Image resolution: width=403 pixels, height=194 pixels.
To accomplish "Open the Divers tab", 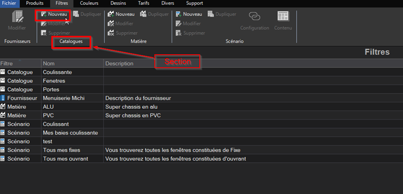I will tap(167, 3).
